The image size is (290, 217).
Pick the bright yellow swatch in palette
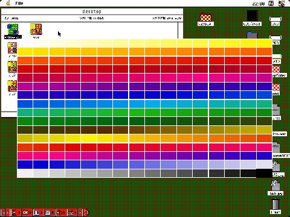(x=89, y=138)
